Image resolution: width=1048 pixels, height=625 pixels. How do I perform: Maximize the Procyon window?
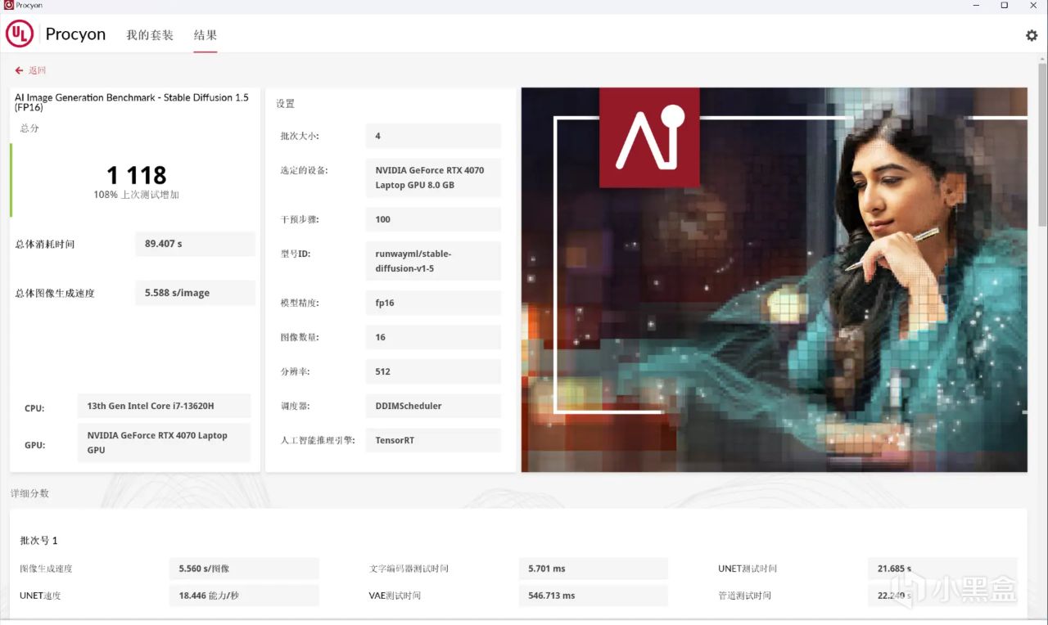point(1004,5)
